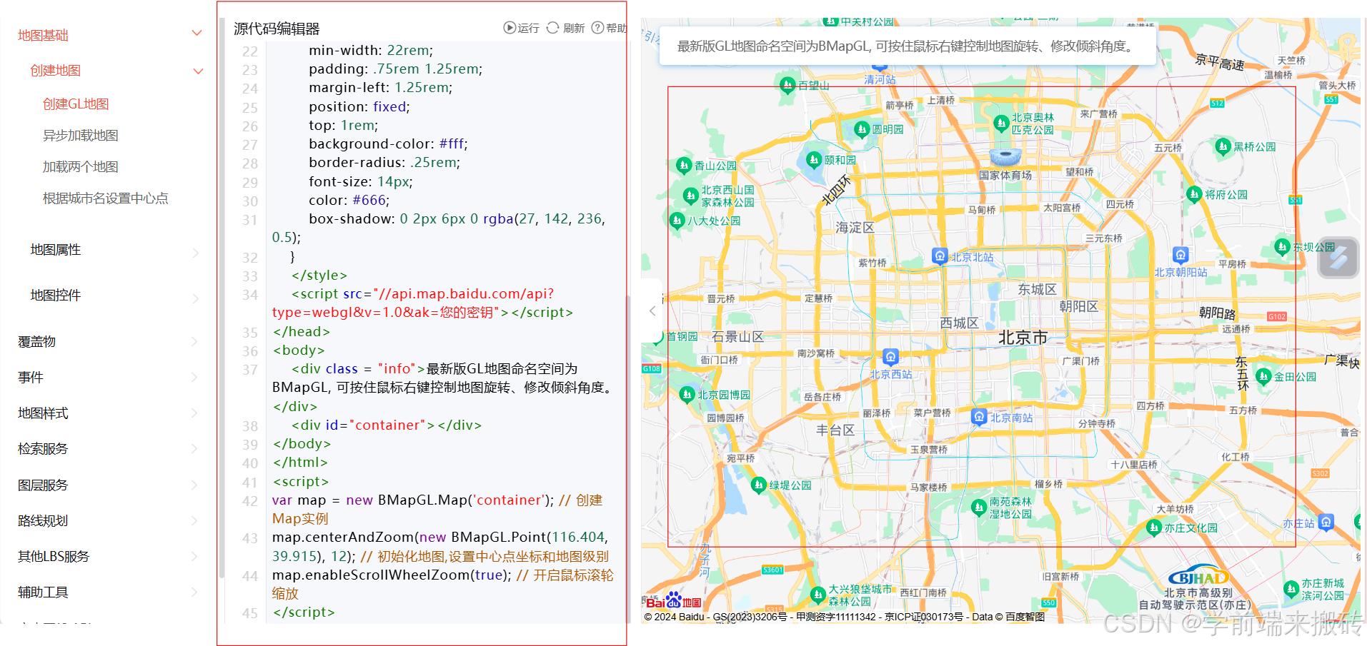
Task: Click the 南苑森林湿地公园 marker icon
Action: point(979,508)
